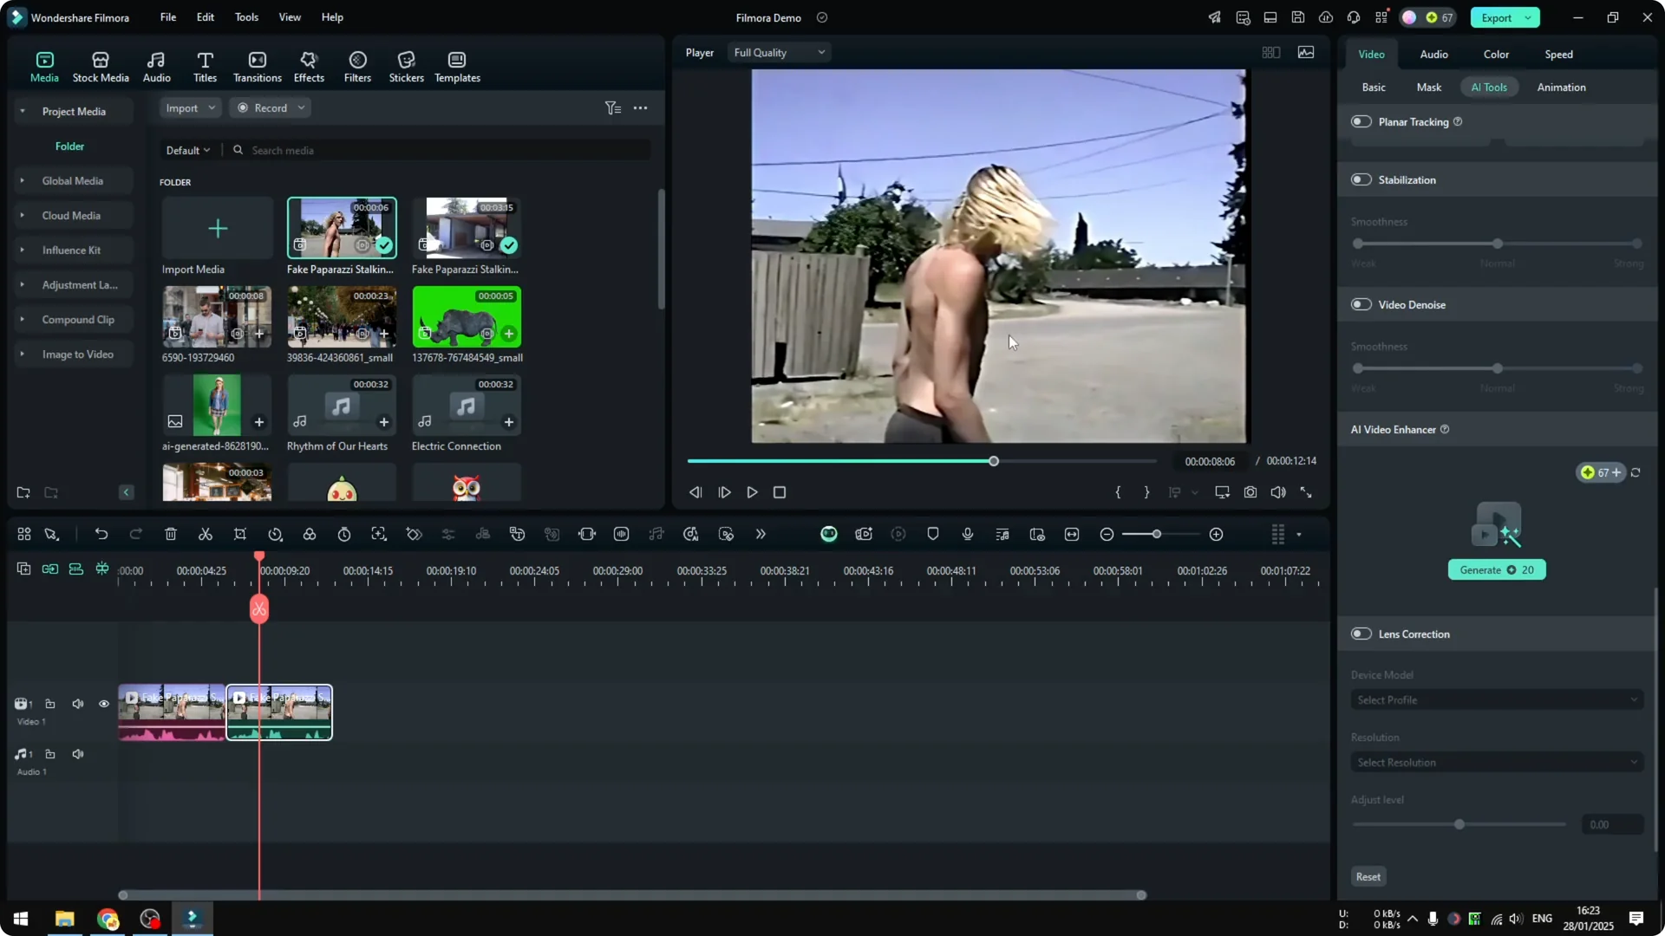The width and height of the screenshot is (1665, 936).
Task: Open the Stickers panel
Action: [x=405, y=65]
